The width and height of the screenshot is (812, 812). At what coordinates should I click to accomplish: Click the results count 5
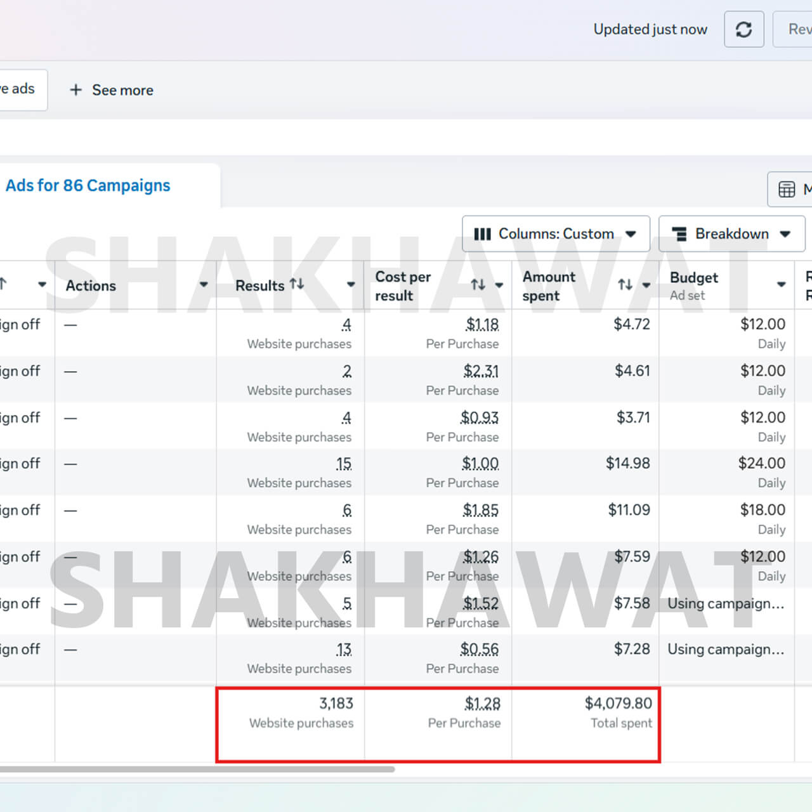tap(347, 603)
